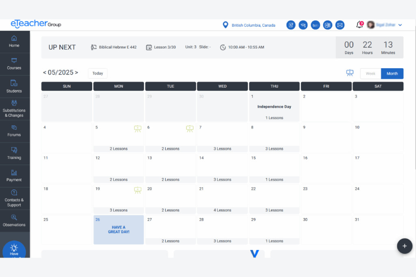
Task: Open 2 Lessons on May 6
Action: 171,148
